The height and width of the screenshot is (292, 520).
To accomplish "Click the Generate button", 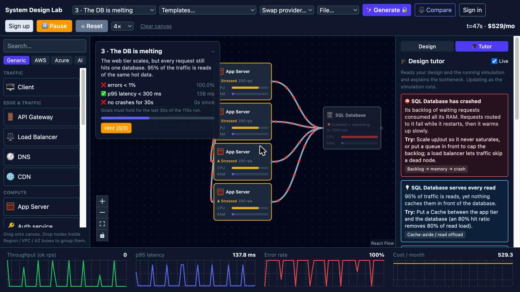I will pos(387,10).
